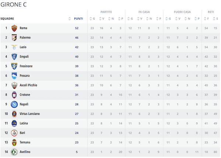Sort by IN CASA V wins

(140, 18)
